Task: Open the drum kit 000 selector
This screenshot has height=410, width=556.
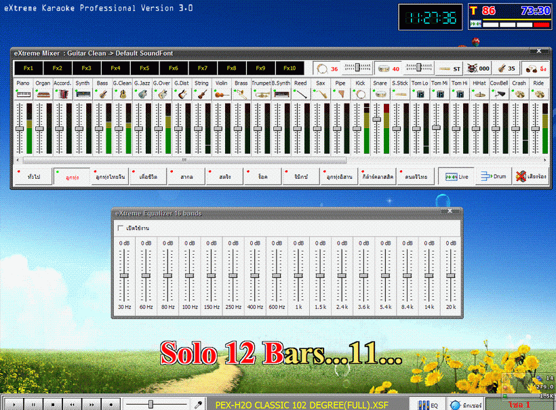Action: coord(478,68)
